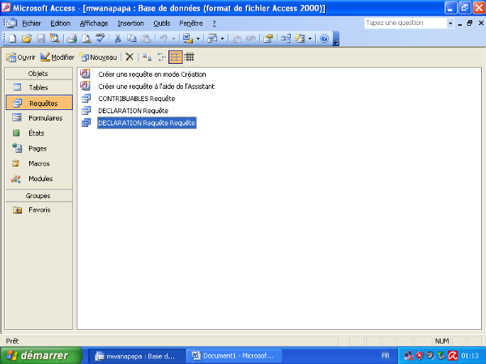Viewport: 486px width, 364px height.
Task: Toggle the Details view button
Action: 189,57
